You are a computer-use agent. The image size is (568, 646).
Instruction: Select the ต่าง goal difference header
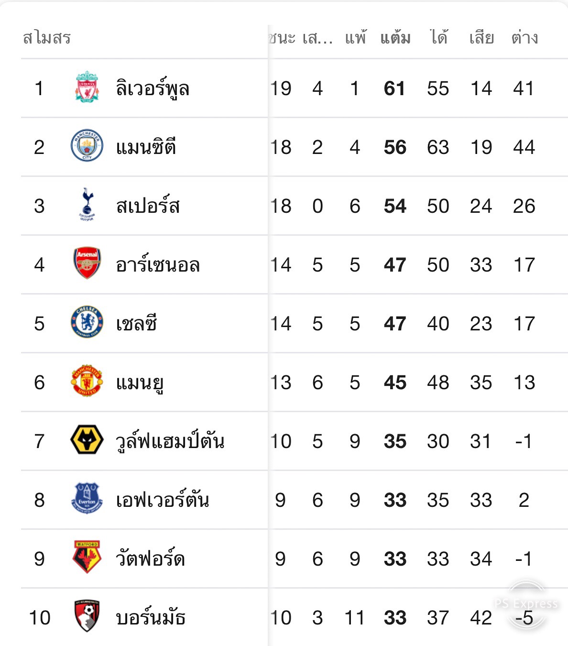(x=524, y=38)
